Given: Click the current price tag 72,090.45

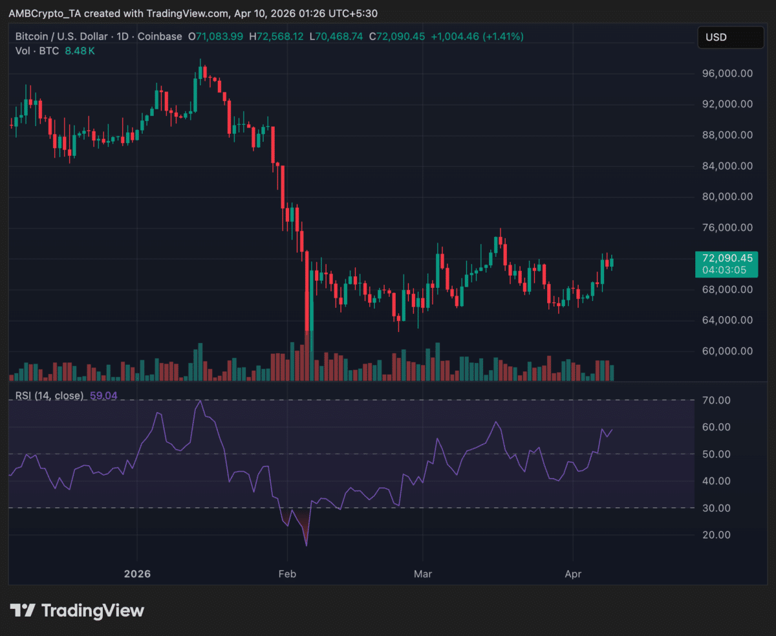Looking at the screenshot, I should tap(725, 258).
